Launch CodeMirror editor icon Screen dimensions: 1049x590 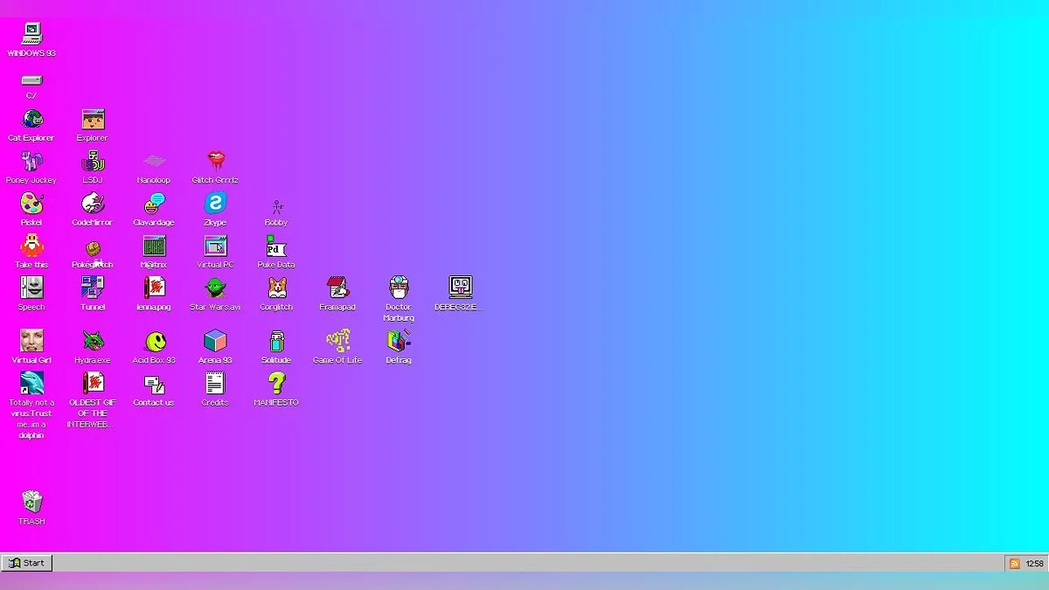[x=93, y=204]
